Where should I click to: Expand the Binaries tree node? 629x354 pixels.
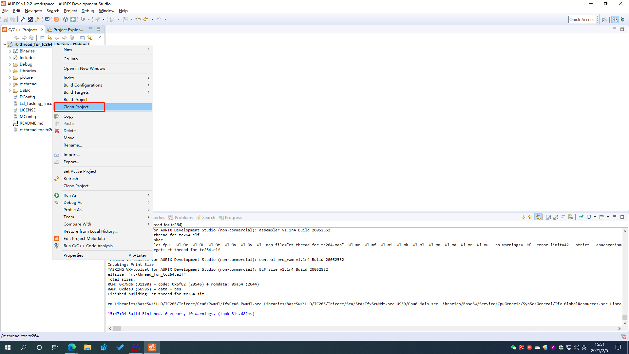pos(10,51)
